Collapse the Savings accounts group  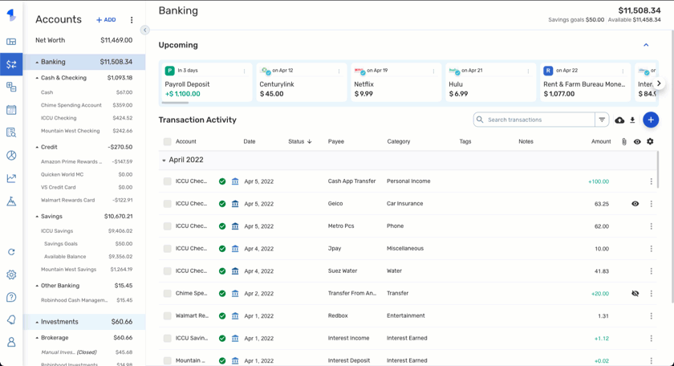[37, 217]
